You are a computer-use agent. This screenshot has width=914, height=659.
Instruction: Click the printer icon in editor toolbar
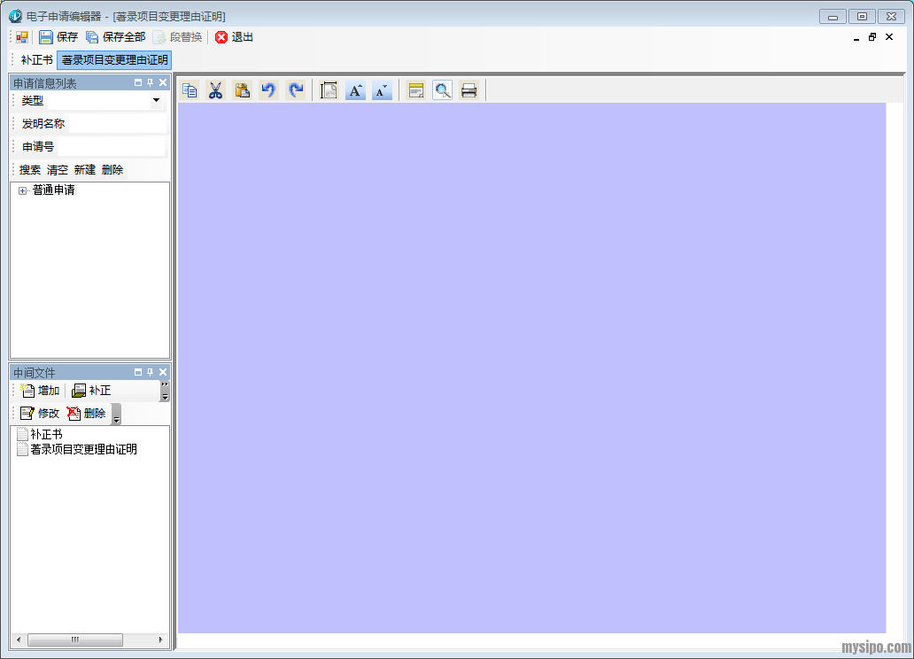469,90
